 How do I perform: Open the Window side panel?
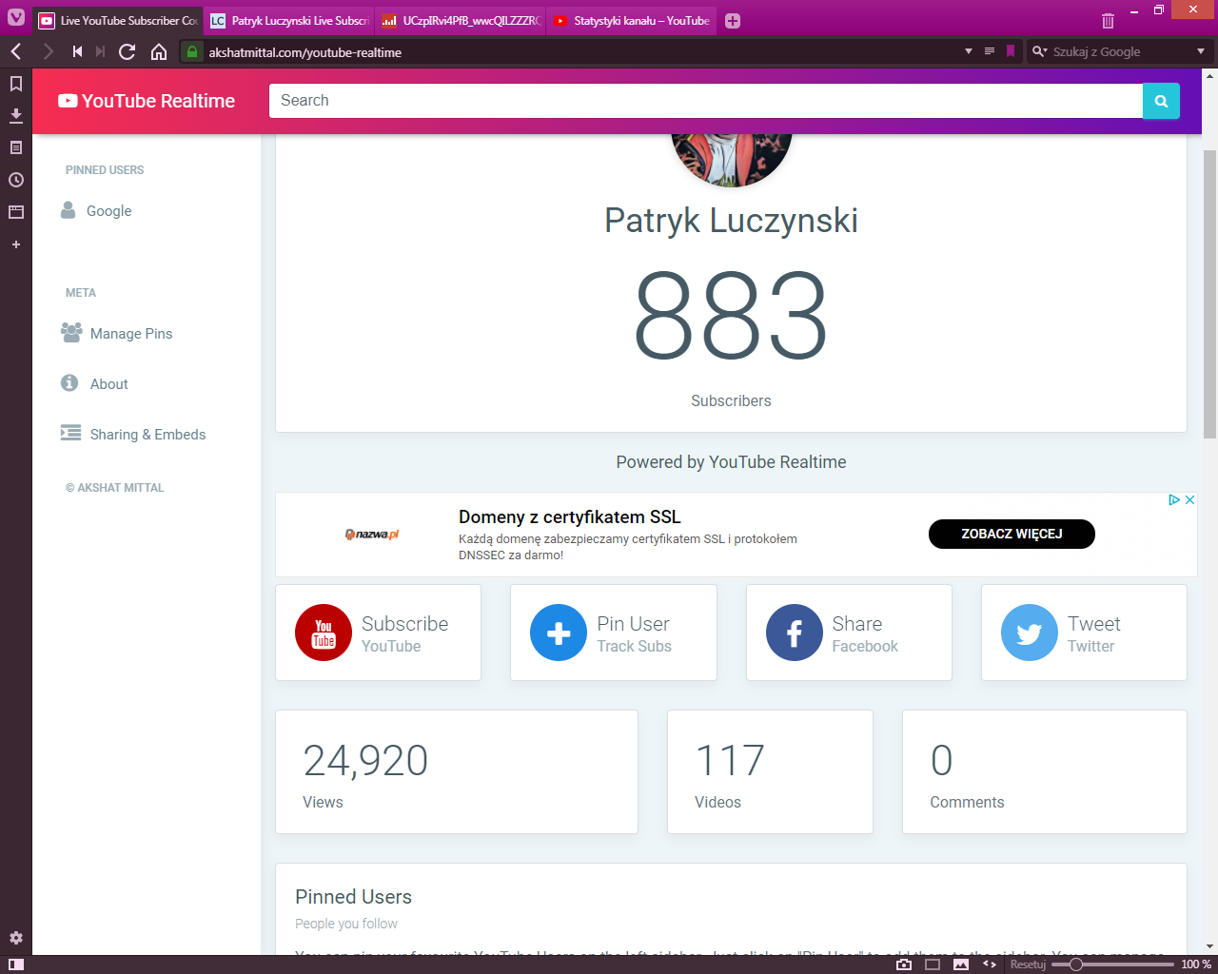tap(16, 212)
